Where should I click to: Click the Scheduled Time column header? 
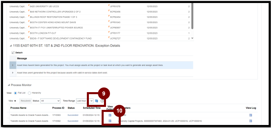pyautogui.click(x=92, y=108)
